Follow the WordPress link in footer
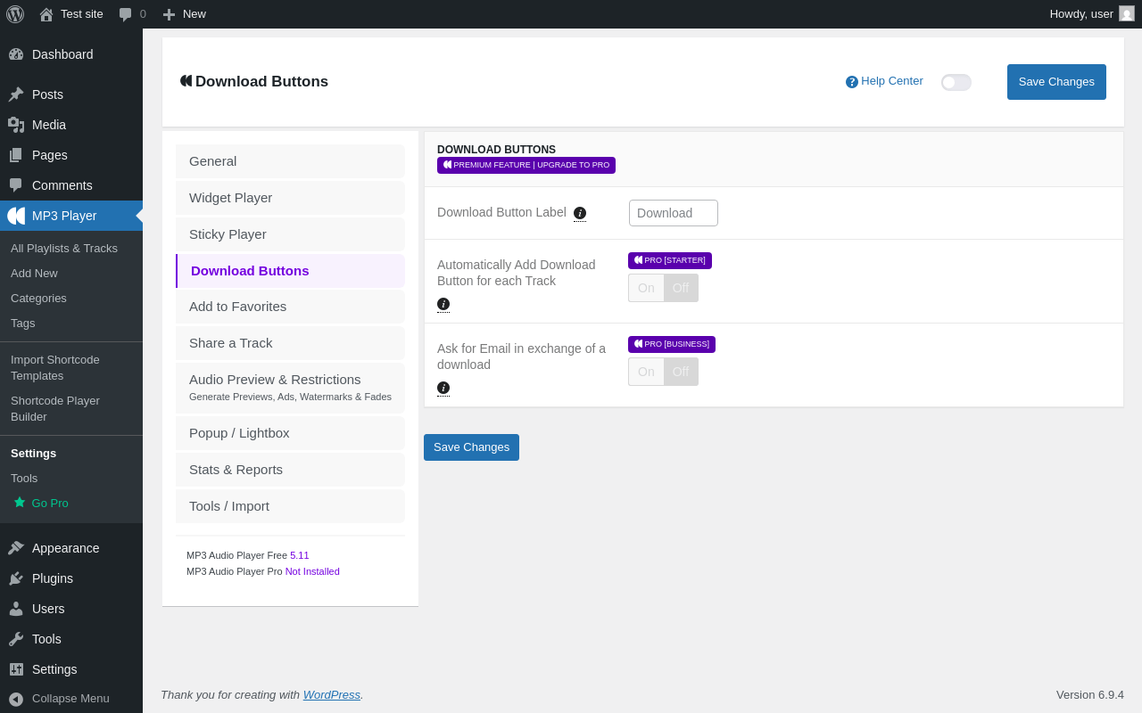The height and width of the screenshot is (713, 1142). tap(332, 695)
